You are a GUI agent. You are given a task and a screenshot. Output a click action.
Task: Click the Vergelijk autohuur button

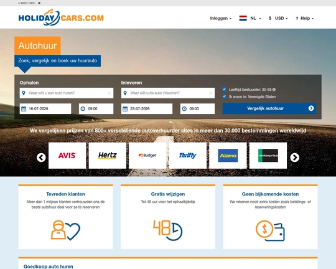click(269, 108)
